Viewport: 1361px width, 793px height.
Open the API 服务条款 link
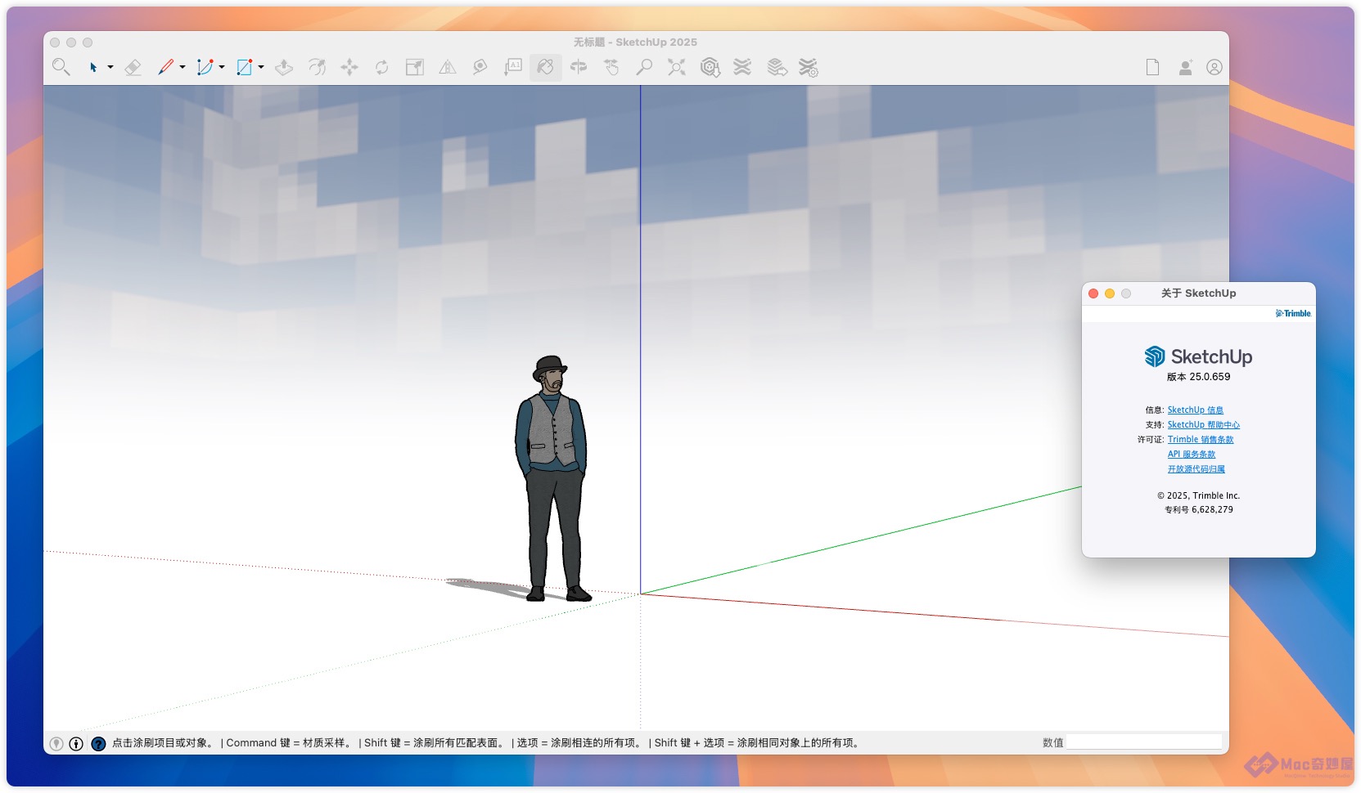point(1192,455)
